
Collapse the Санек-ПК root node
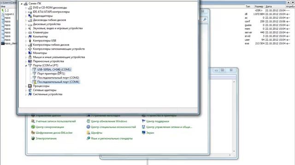22,4
